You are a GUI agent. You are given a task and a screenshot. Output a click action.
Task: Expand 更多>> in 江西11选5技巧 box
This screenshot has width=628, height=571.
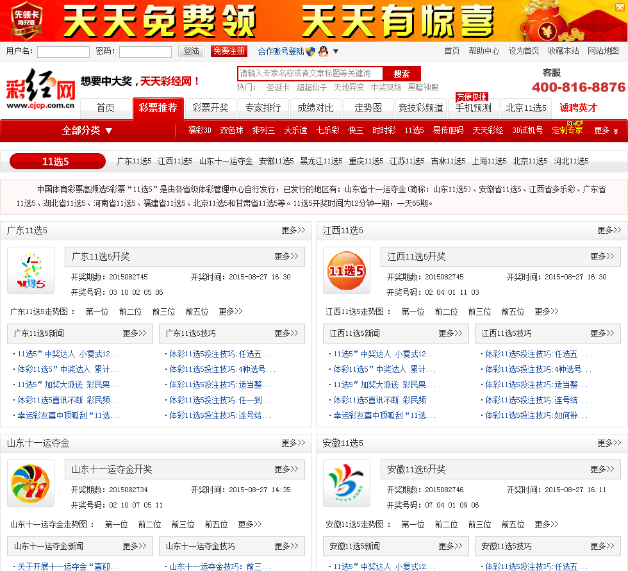[602, 333]
